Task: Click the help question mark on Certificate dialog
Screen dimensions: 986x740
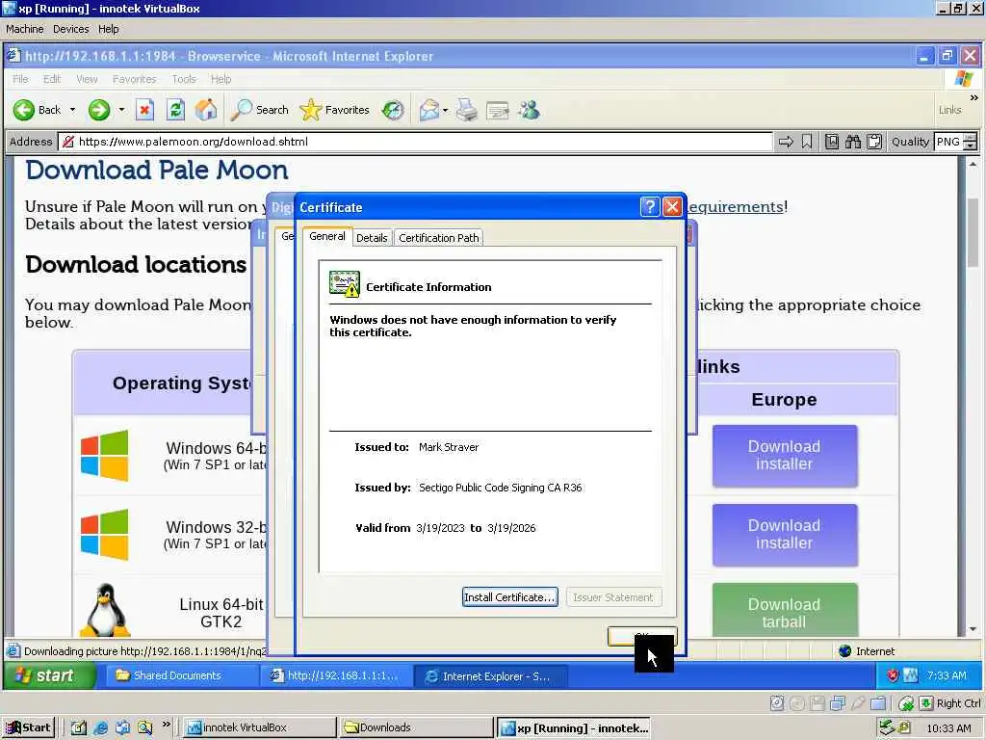Action: click(x=650, y=206)
